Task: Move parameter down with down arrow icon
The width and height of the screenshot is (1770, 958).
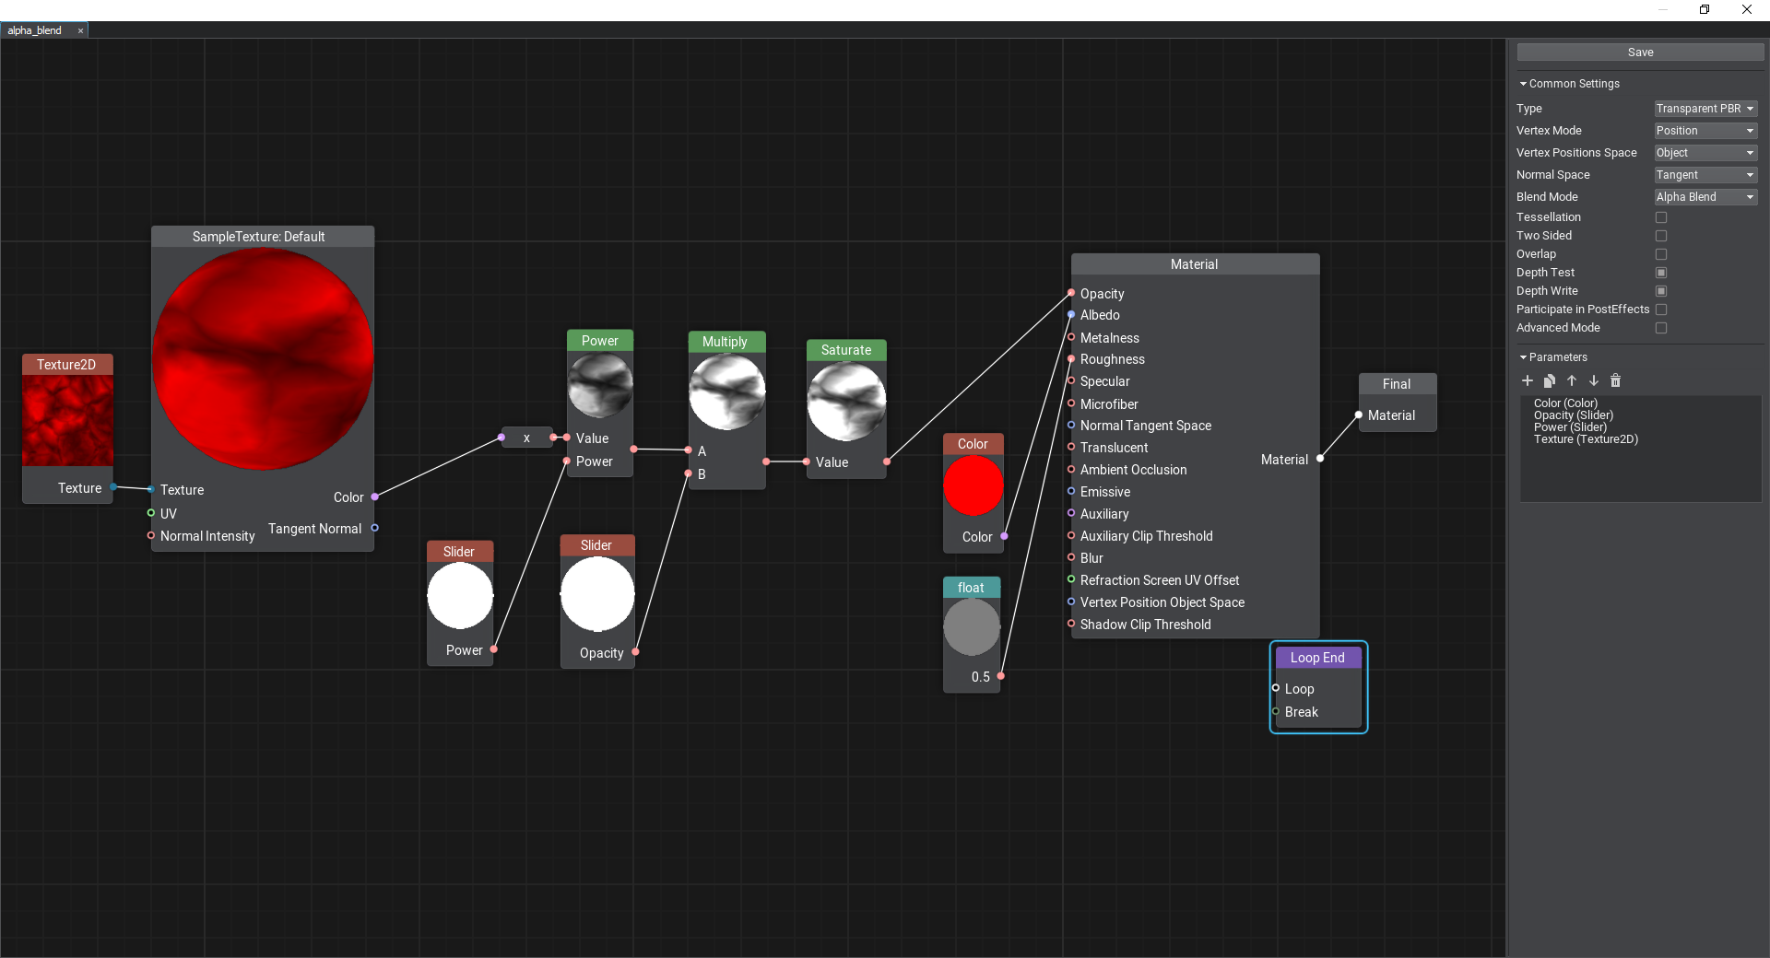Action: pos(1594,380)
